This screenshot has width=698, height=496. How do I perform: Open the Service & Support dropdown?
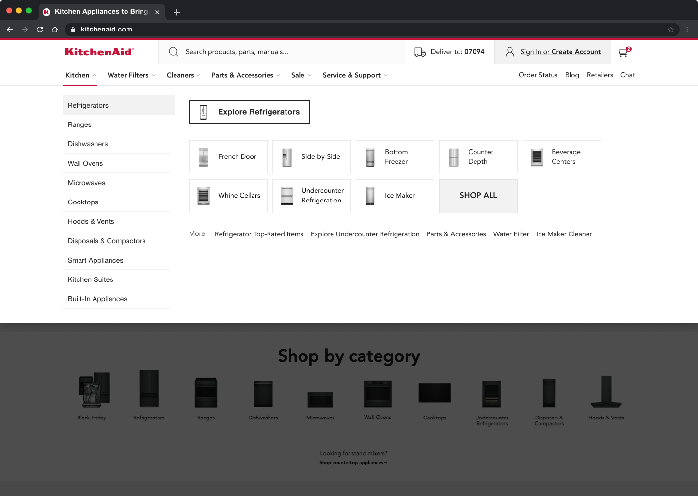pyautogui.click(x=355, y=75)
